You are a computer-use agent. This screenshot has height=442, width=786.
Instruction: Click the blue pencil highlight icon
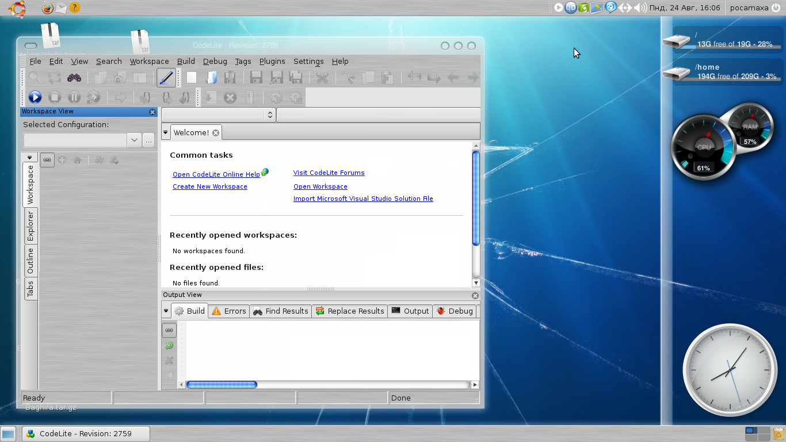click(x=166, y=78)
